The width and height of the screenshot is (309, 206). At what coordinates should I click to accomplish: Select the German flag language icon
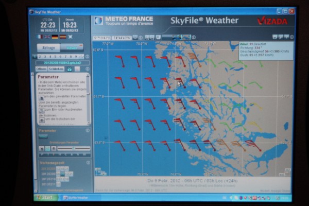coord(55,37)
